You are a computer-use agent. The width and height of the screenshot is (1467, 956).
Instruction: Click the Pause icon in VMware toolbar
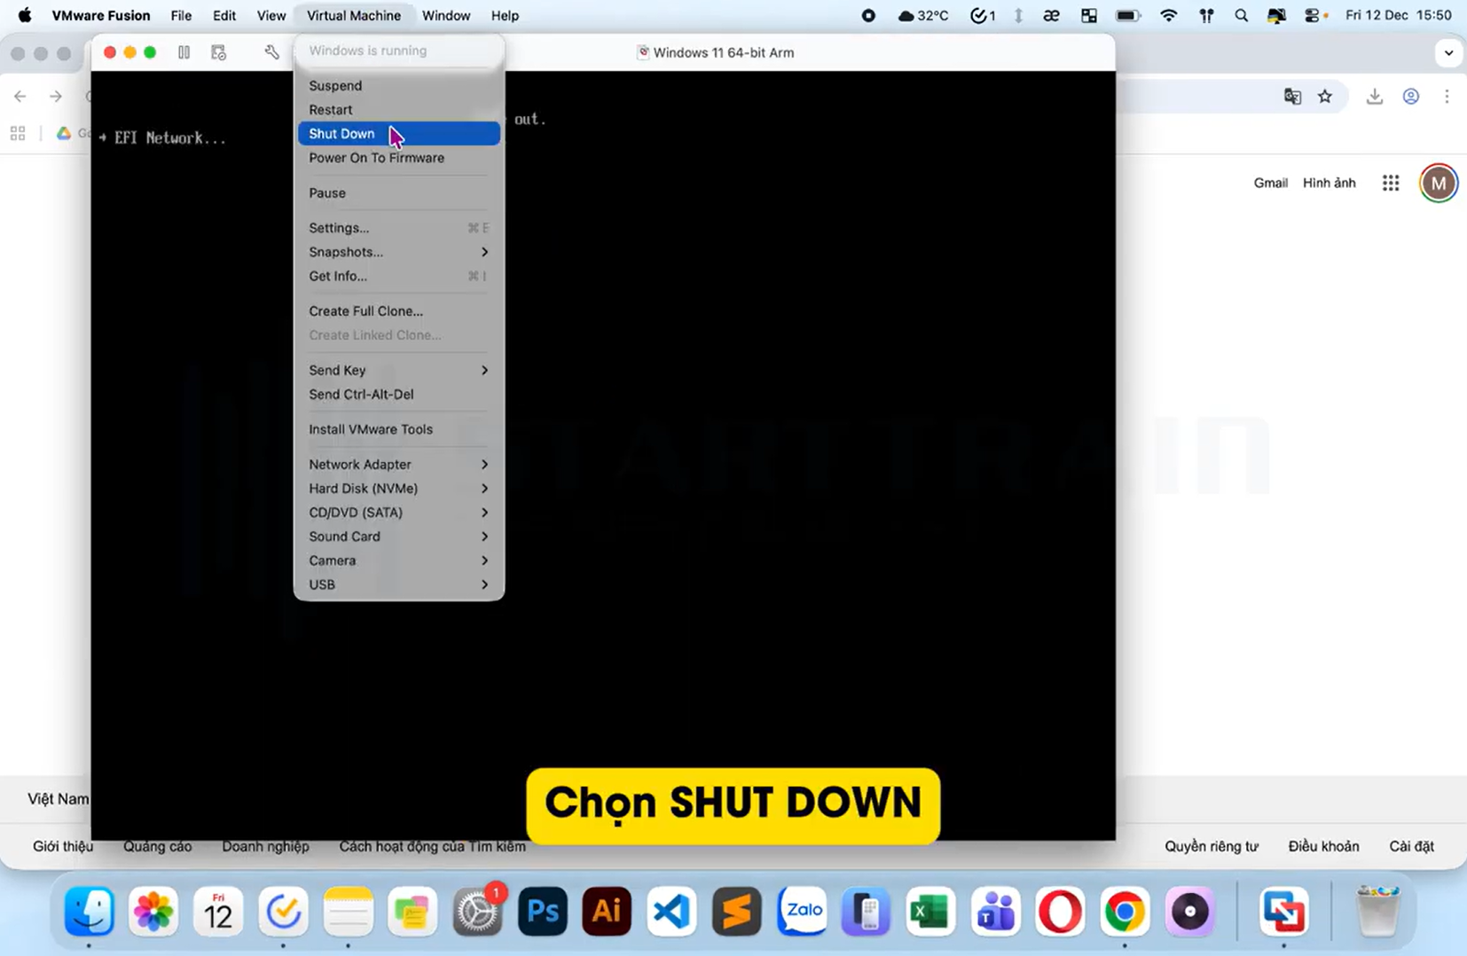(x=184, y=52)
